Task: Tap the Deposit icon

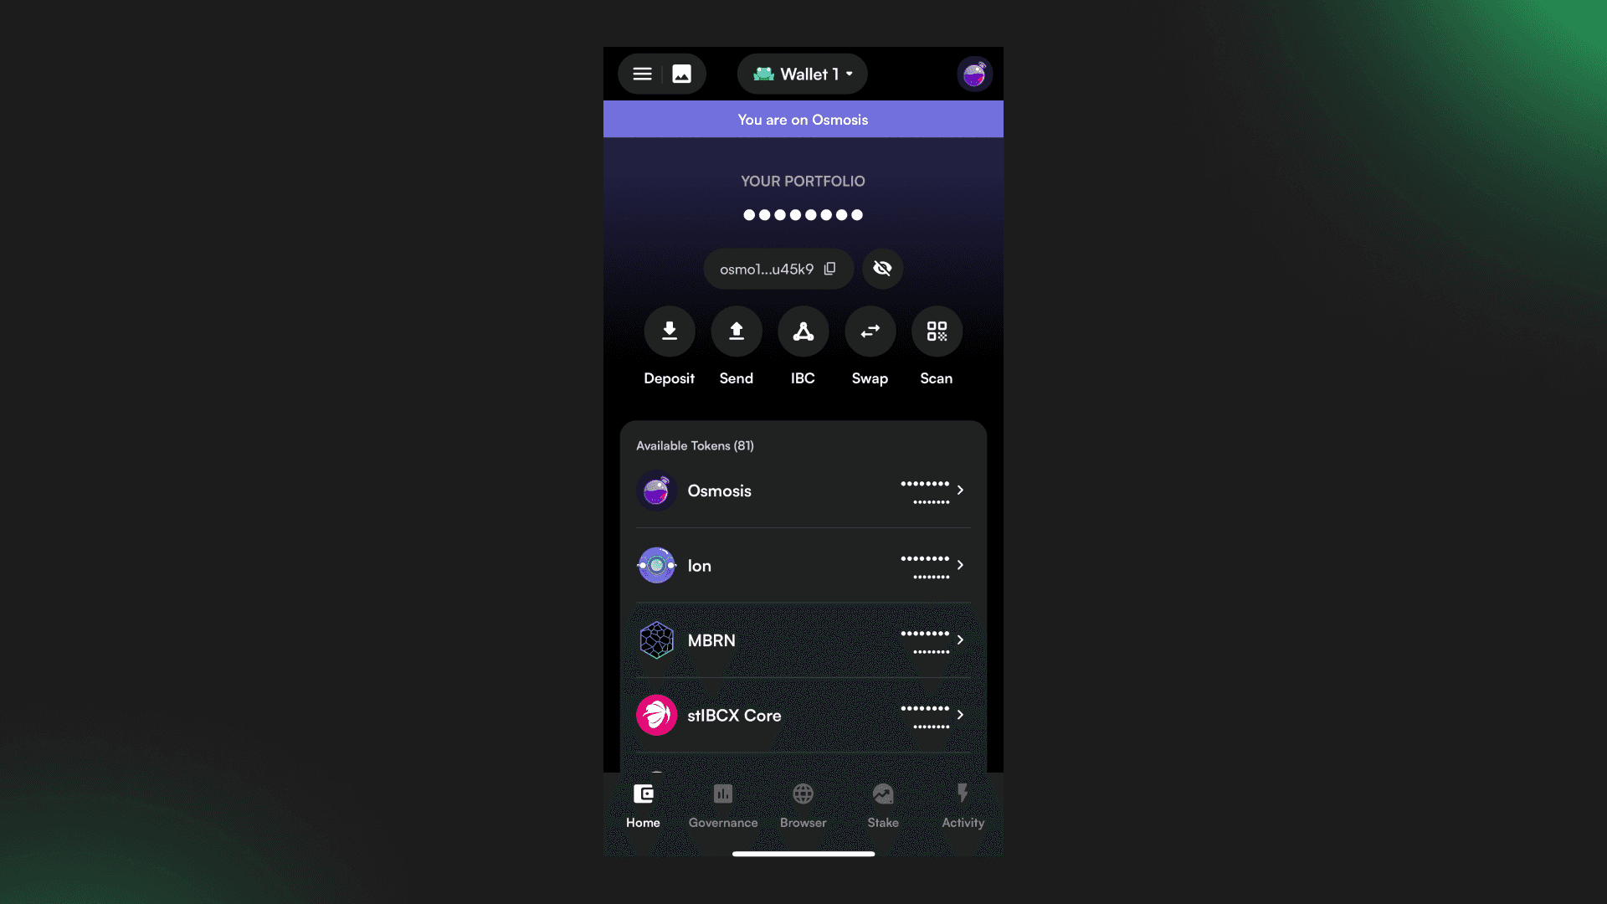Action: tap(669, 330)
